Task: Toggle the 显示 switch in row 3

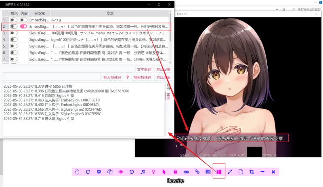Action: (14, 33)
